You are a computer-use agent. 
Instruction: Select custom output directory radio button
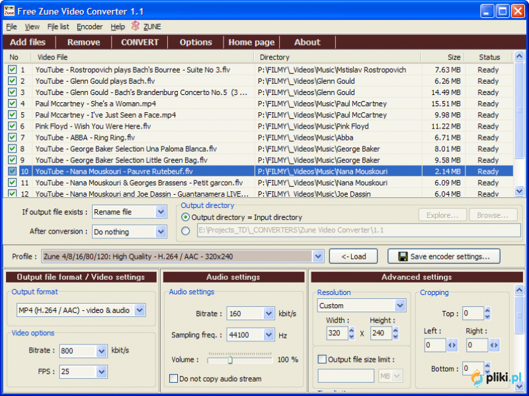pos(185,230)
